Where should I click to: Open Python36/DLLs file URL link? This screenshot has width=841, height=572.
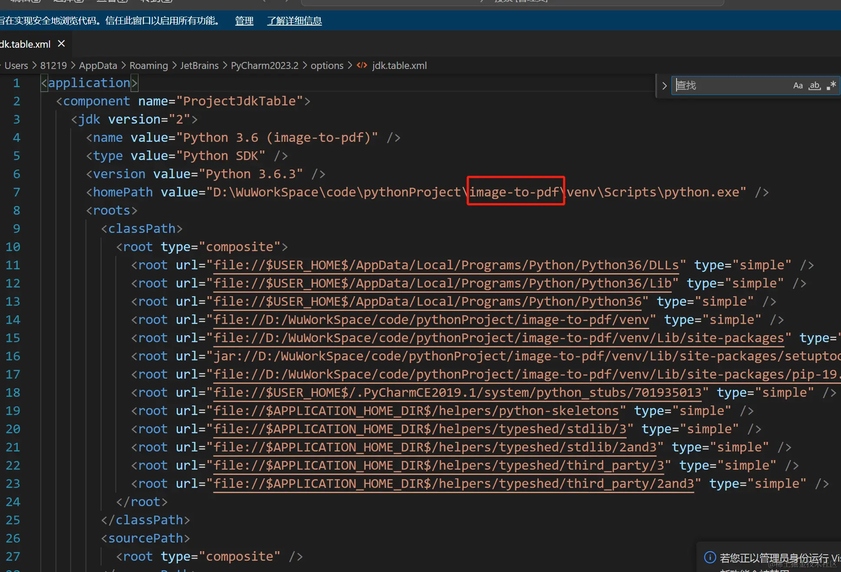(x=446, y=265)
